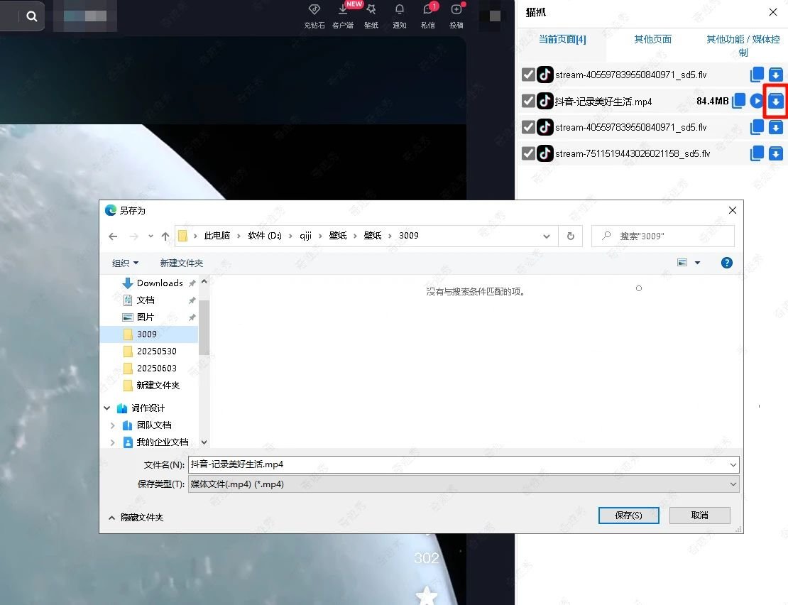Switch to 其他功能 / 媒体控制 tab
Viewport: 788px width, 605px height.
click(x=743, y=45)
